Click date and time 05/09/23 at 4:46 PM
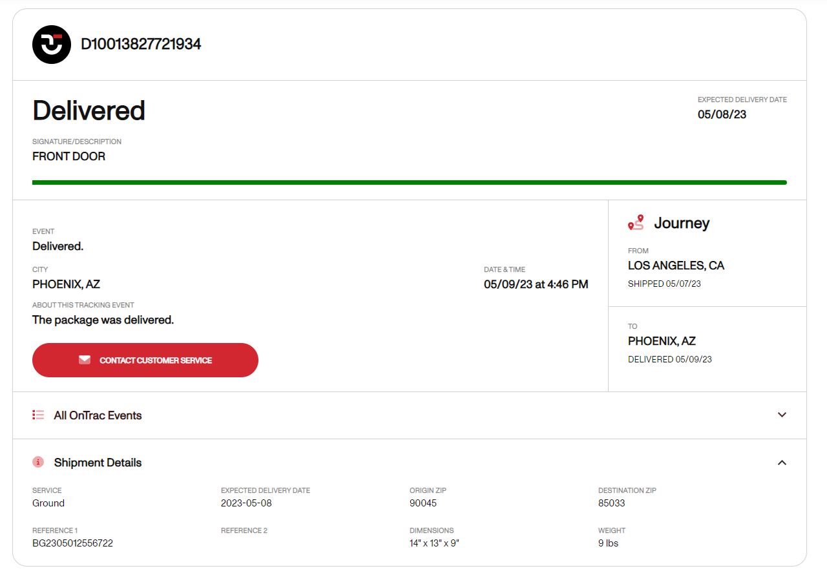Screen dimensions: 827x573 536,284
